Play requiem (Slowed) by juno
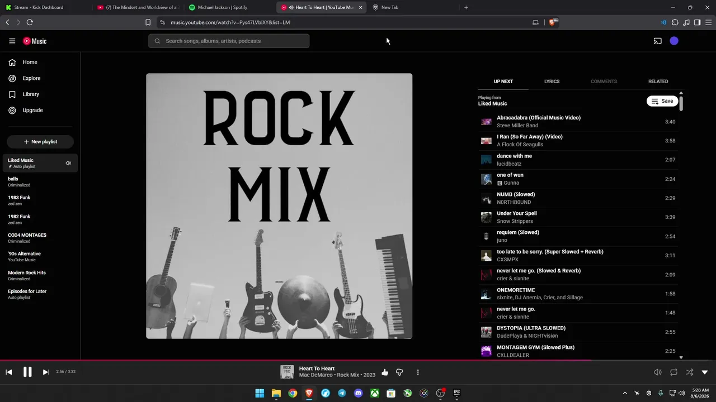Image resolution: width=716 pixels, height=402 pixels. (x=578, y=236)
